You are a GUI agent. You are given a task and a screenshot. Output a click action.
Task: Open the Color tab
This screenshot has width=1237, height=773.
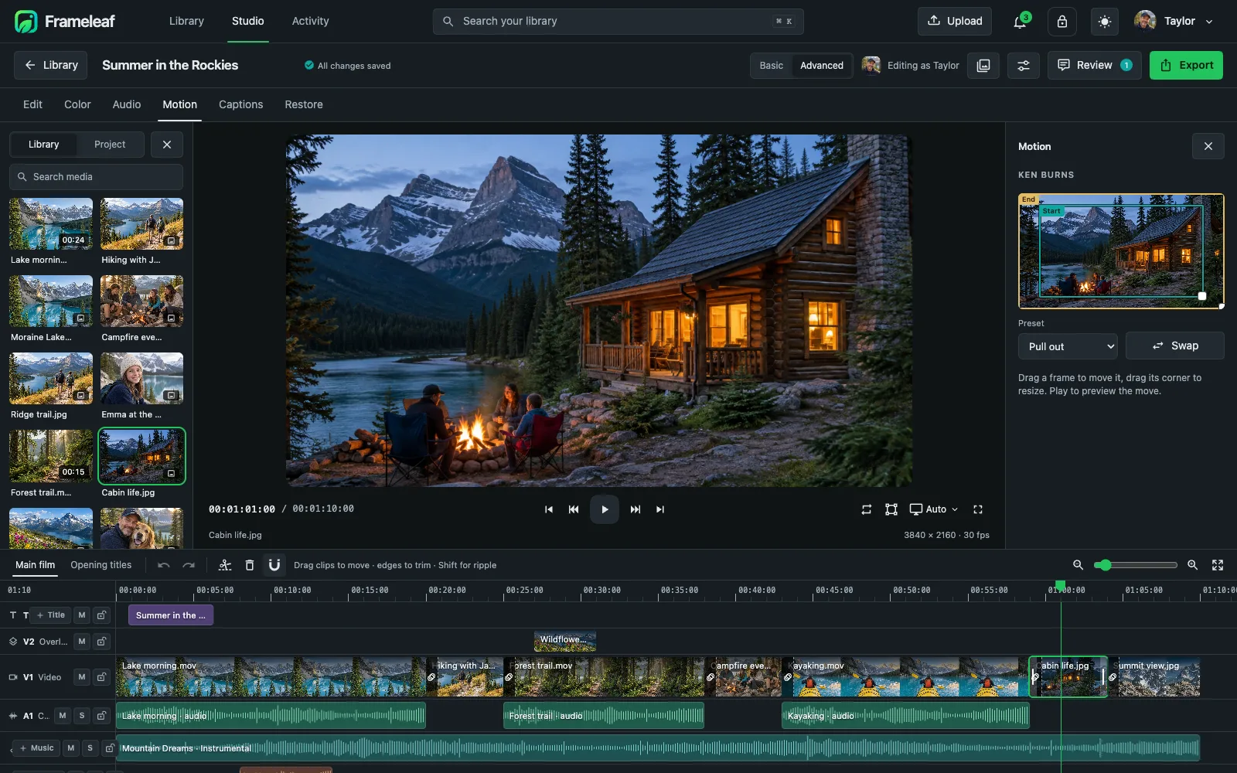coord(77,104)
